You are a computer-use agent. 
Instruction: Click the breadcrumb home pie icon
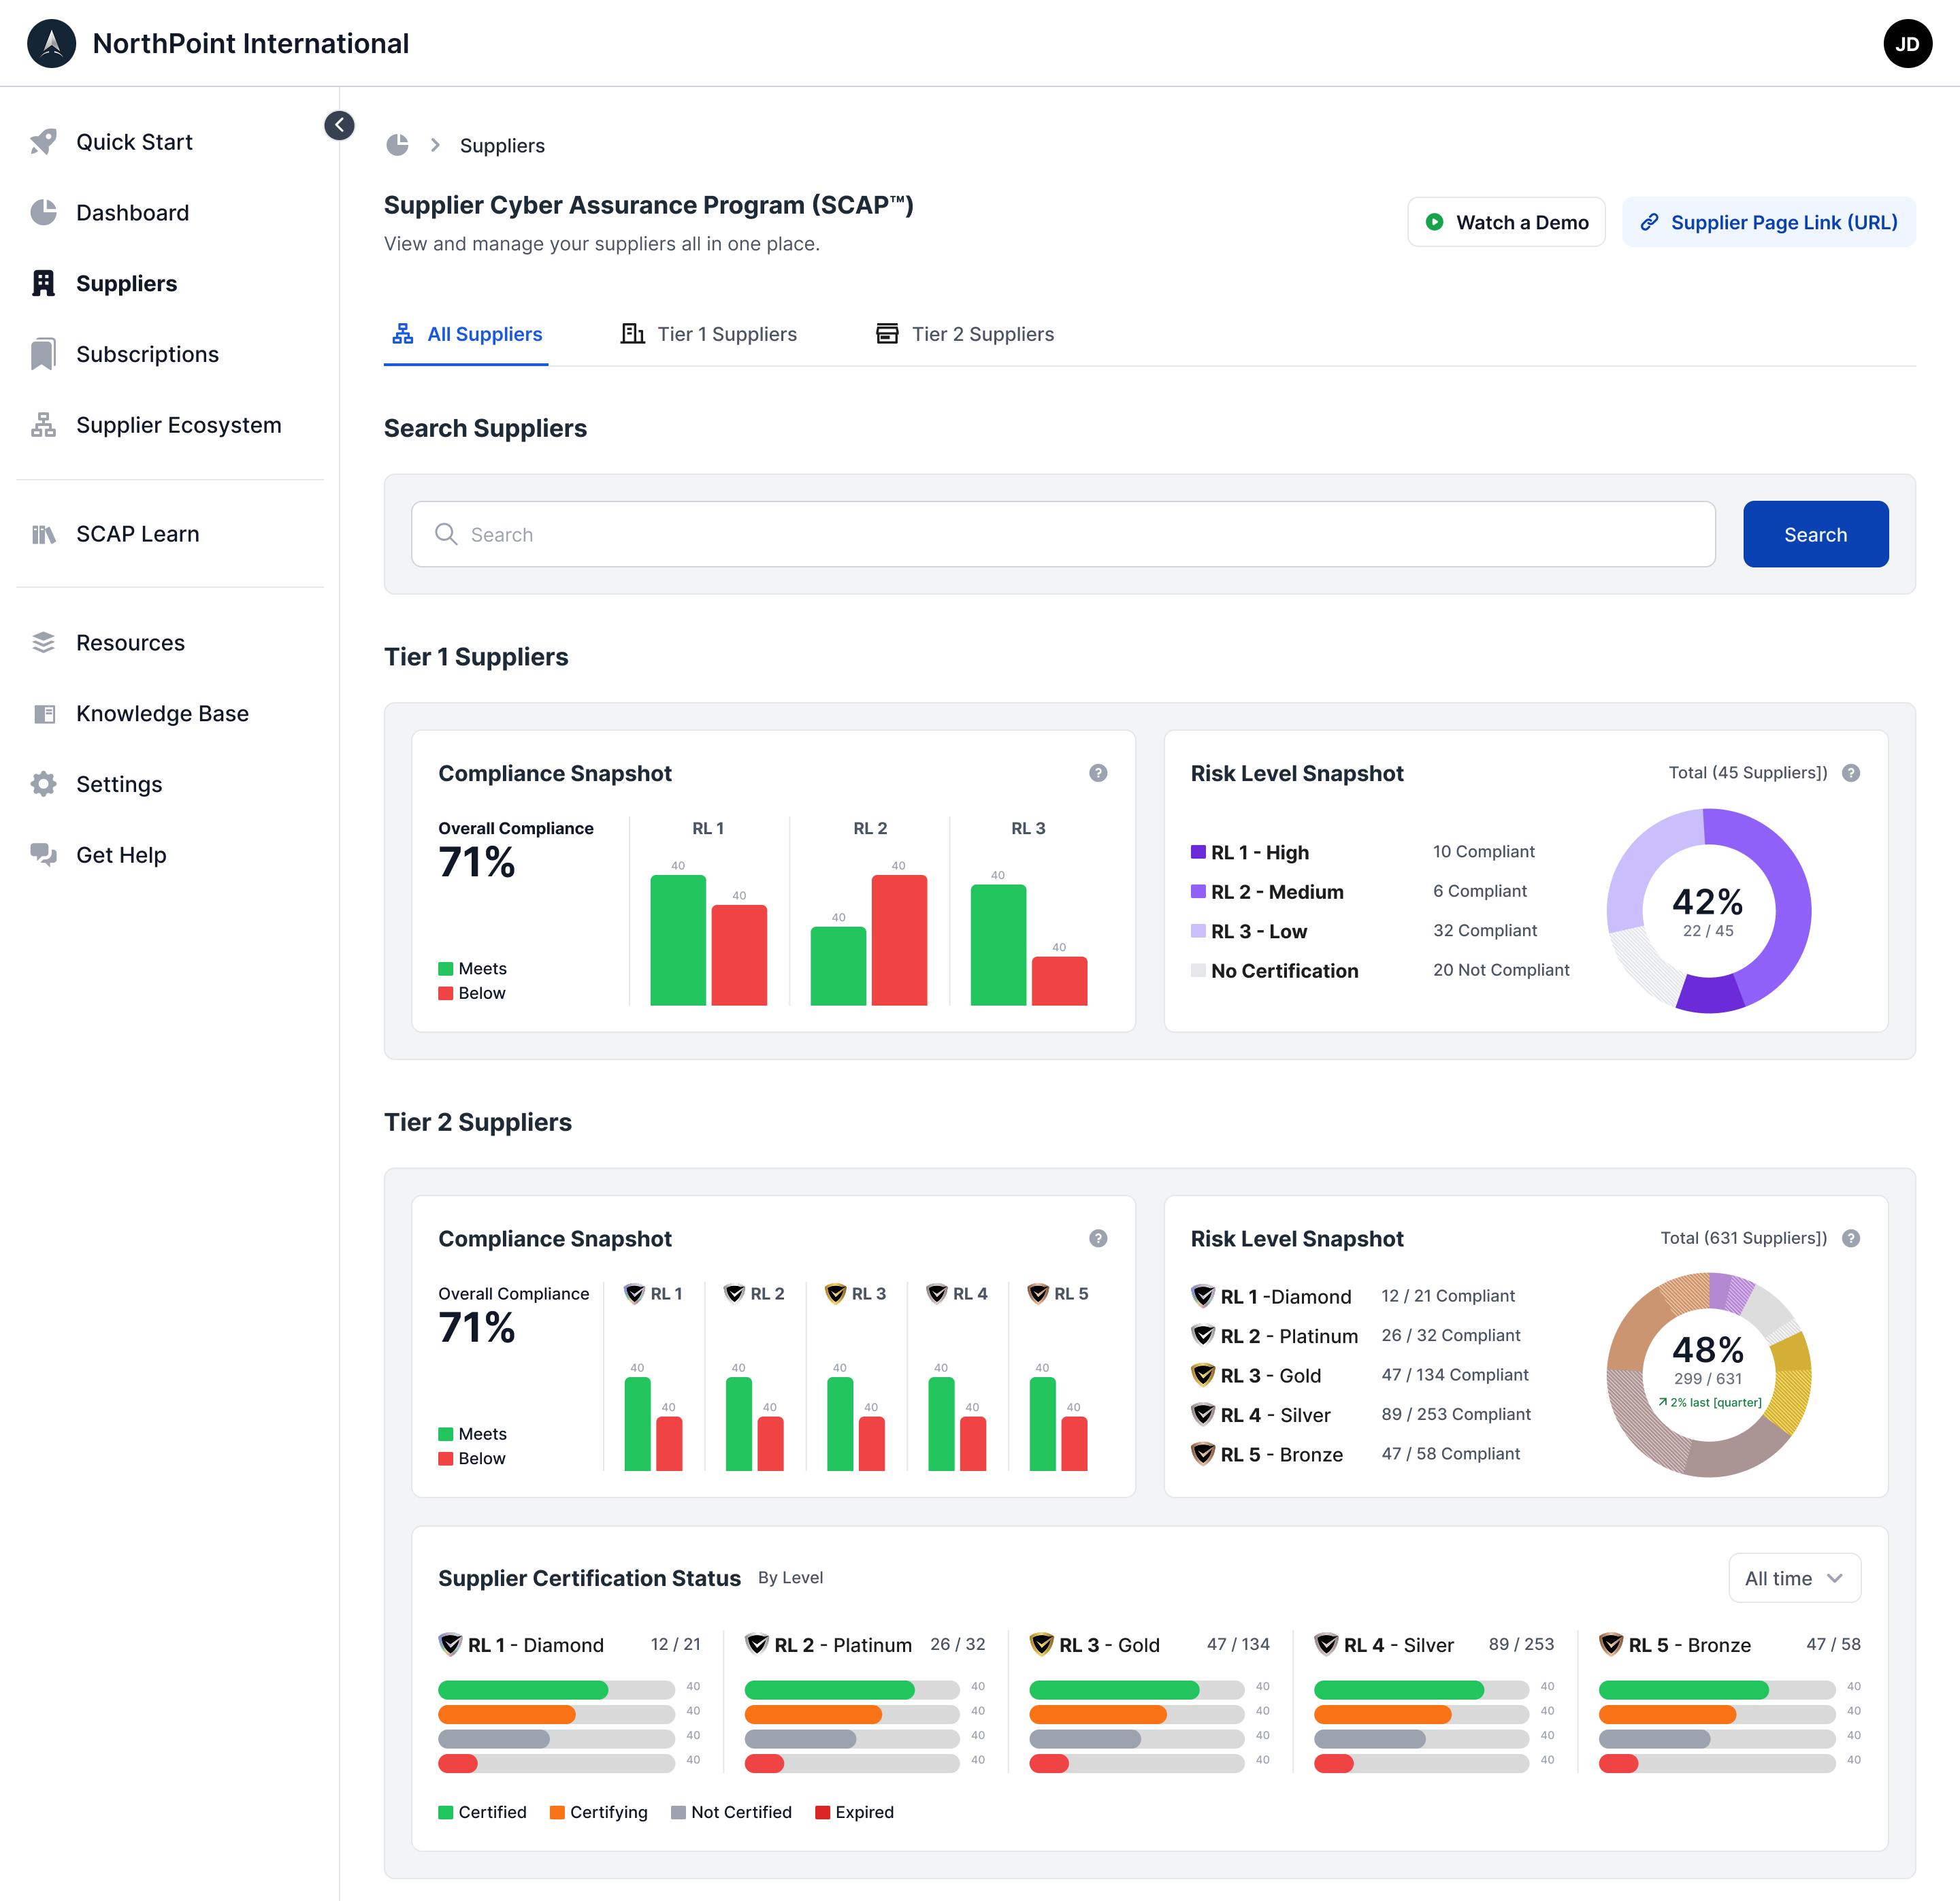(398, 145)
